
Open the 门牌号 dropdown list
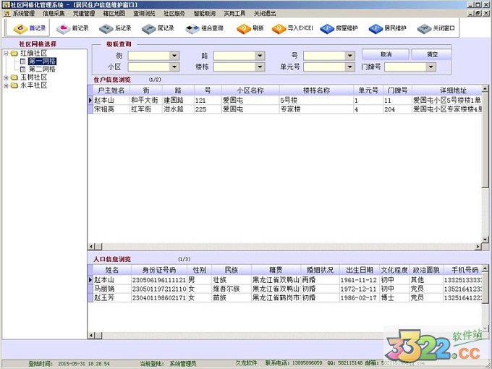[x=420, y=67]
